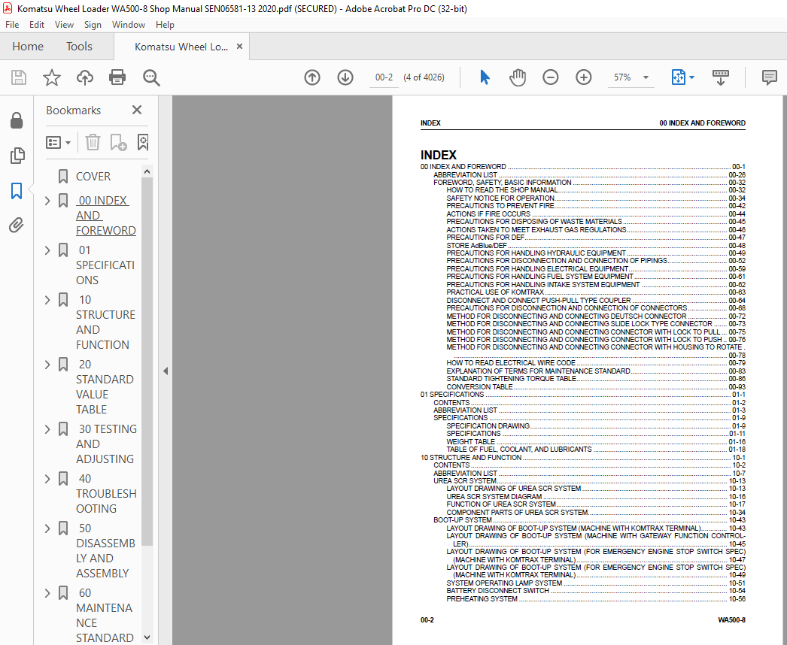
Task: Open the Sign menu
Action: [93, 25]
